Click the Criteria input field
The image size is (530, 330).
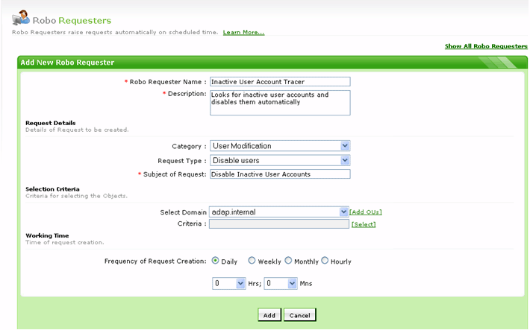coord(278,223)
